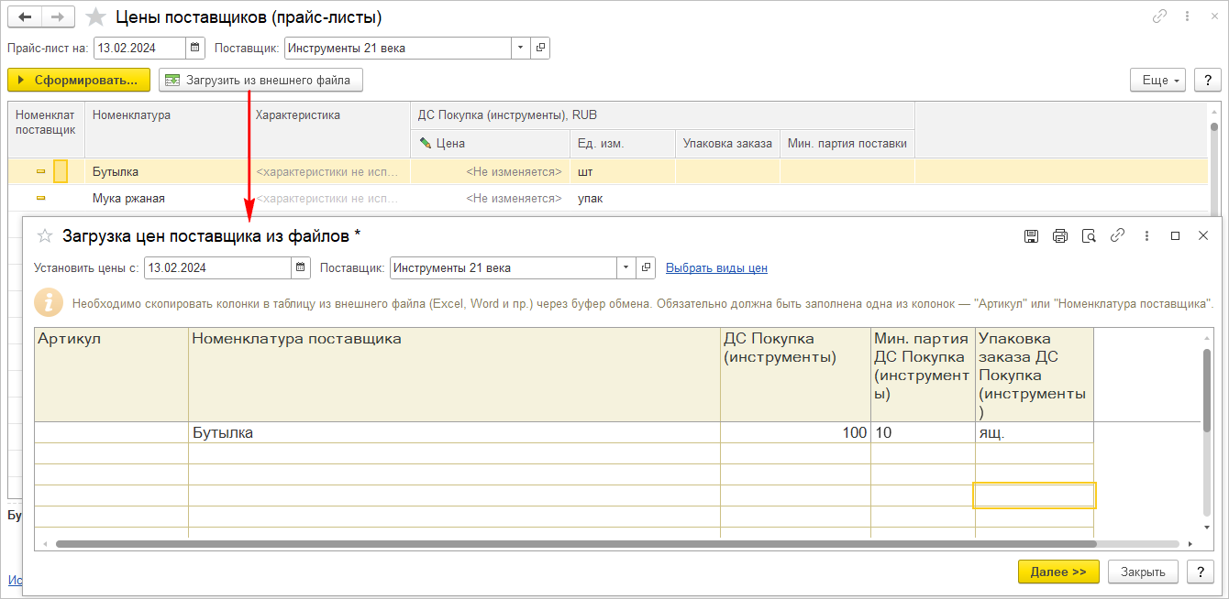This screenshot has width=1229, height=599.
Task: Click the forward navigation arrow
Action: point(58,17)
